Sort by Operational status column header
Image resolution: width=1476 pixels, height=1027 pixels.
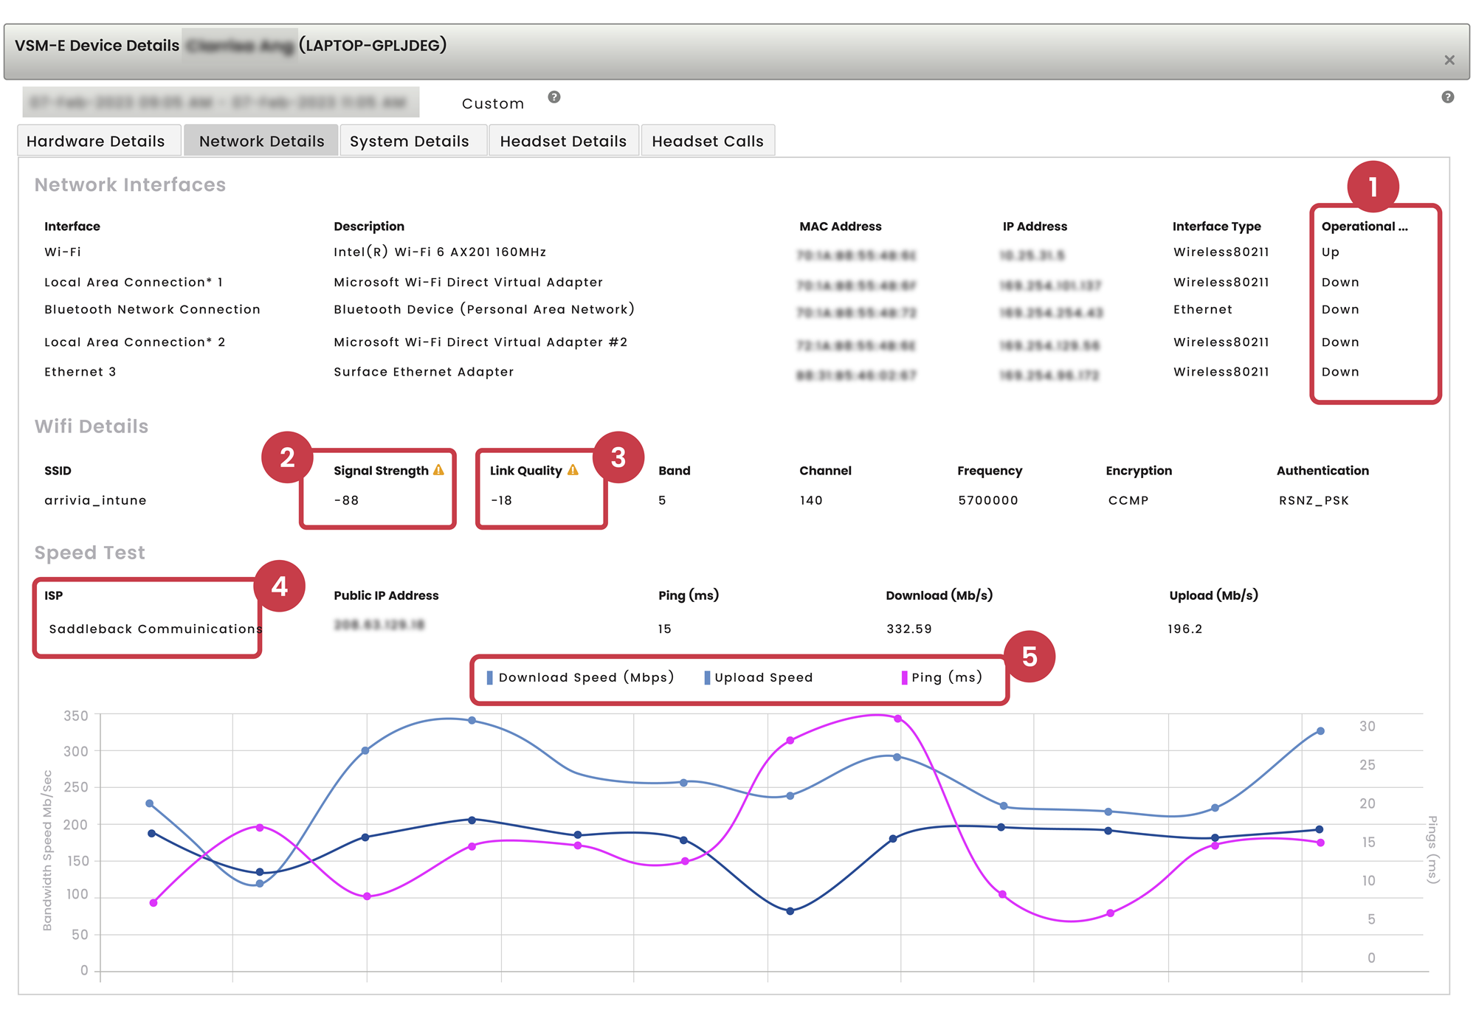click(x=1364, y=227)
